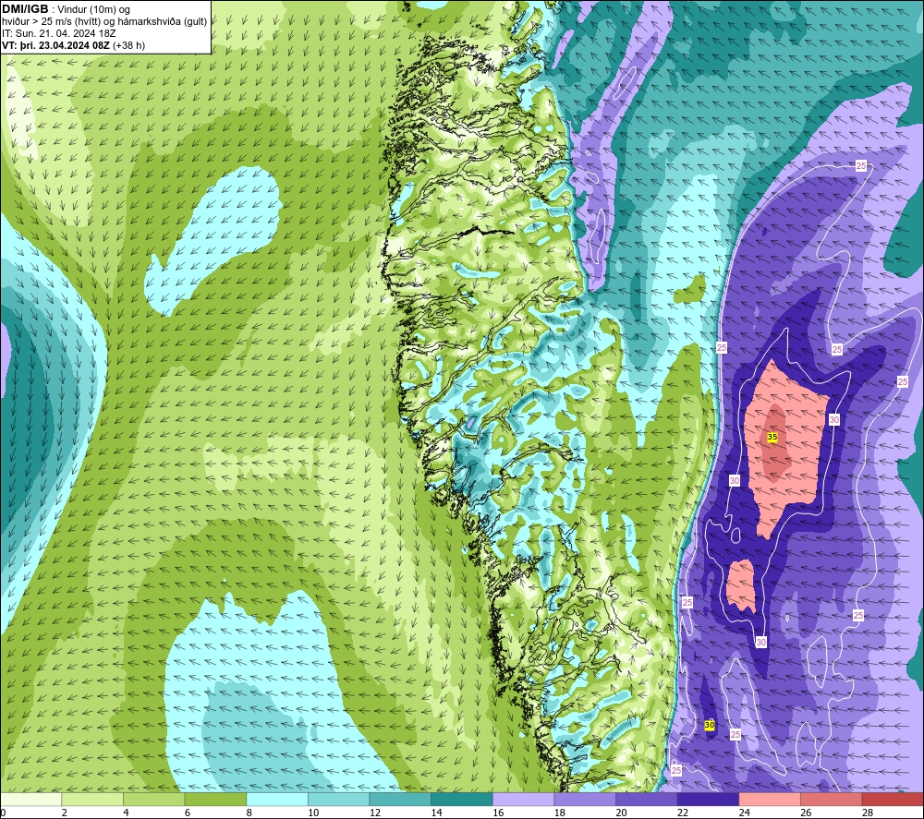Viewport: 924px width, 819px height.
Task: Click the 10–12 m/s cyan colorbar swatch
Action: [x=339, y=799]
